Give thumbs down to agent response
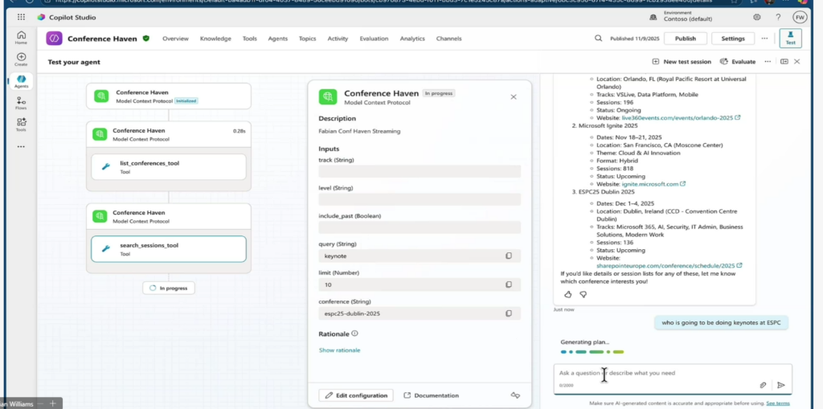 click(583, 294)
